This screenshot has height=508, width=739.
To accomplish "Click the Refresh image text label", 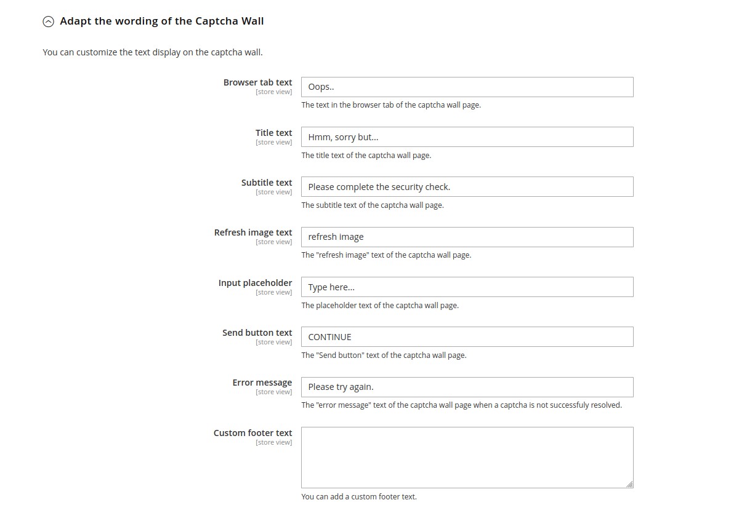I will pyautogui.click(x=252, y=232).
